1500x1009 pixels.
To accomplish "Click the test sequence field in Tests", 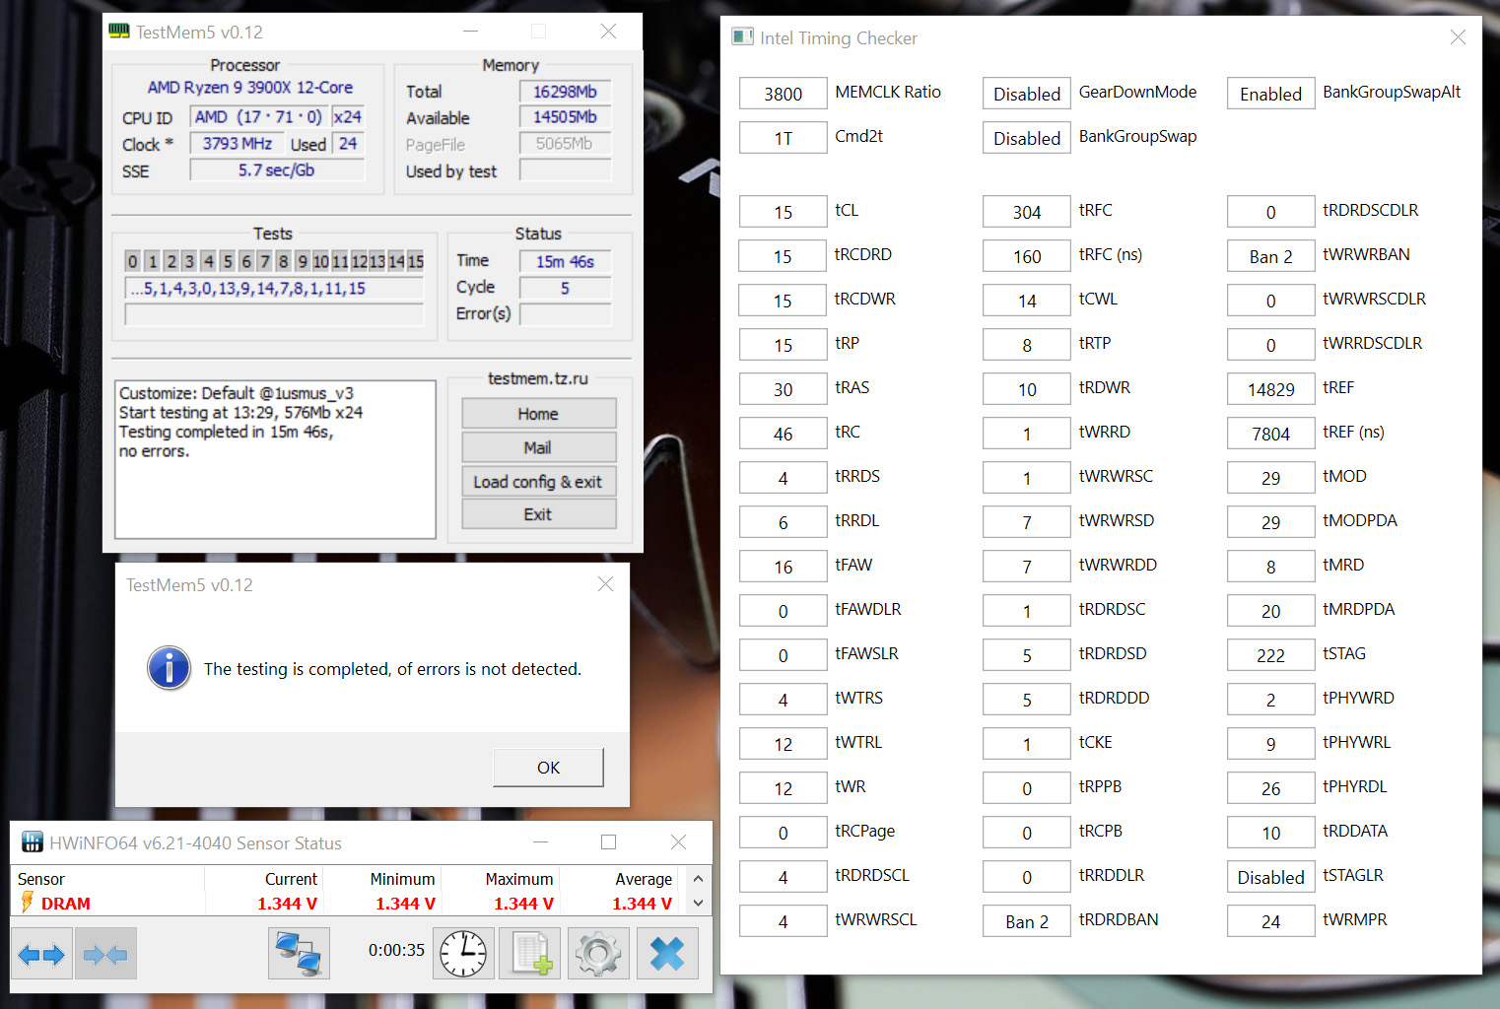I will [274, 289].
